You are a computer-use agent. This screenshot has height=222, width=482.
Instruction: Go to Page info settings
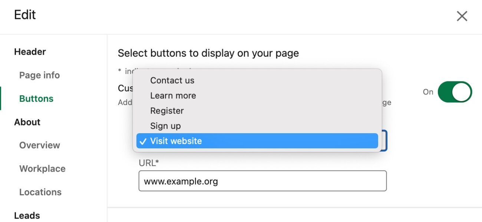point(39,75)
